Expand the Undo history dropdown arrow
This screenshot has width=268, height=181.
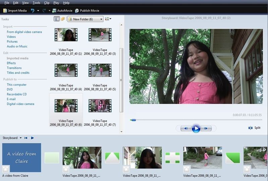click(x=38, y=11)
